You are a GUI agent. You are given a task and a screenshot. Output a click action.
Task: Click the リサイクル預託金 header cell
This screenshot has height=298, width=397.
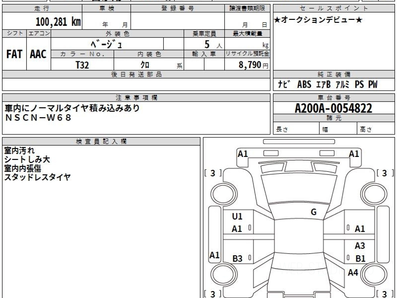click(247, 54)
